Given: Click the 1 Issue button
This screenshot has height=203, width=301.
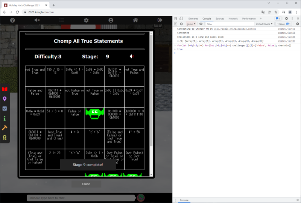Looking at the screenshot, I should [x=284, y=24].
